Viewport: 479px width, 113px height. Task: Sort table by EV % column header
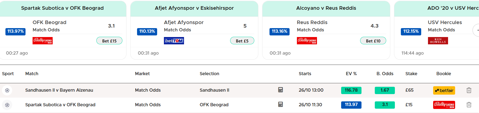[x=351, y=74]
